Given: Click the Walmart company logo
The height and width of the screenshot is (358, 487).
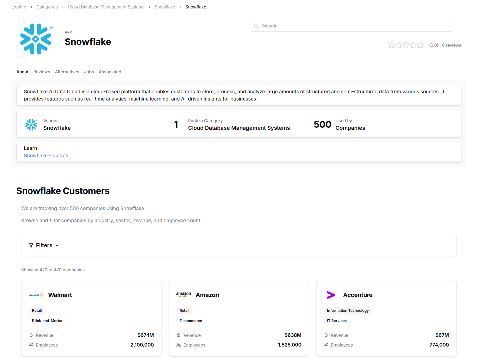Looking at the screenshot, I should pyautogui.click(x=36, y=295).
